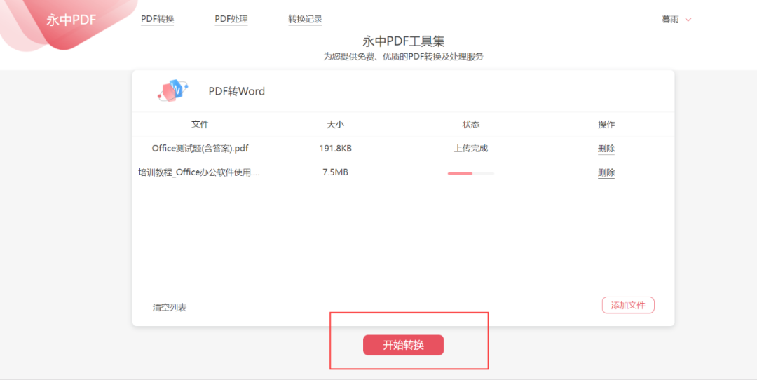Click the 永中PDF工具集 heading
757x380 pixels.
point(403,41)
